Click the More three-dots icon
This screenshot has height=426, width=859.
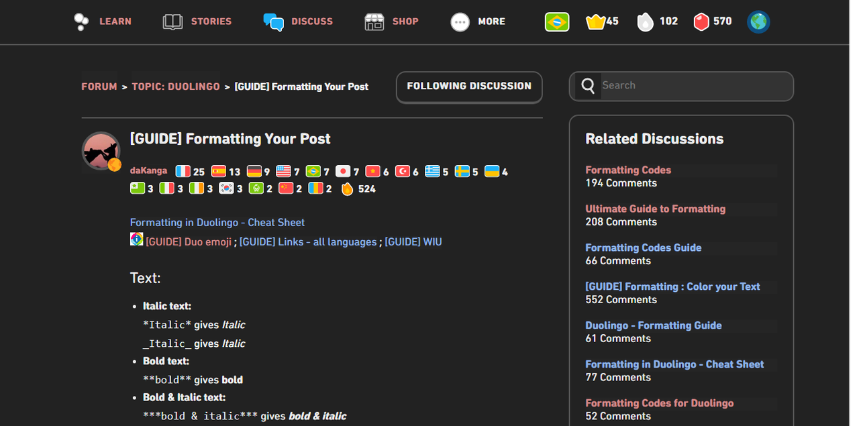coord(460,22)
